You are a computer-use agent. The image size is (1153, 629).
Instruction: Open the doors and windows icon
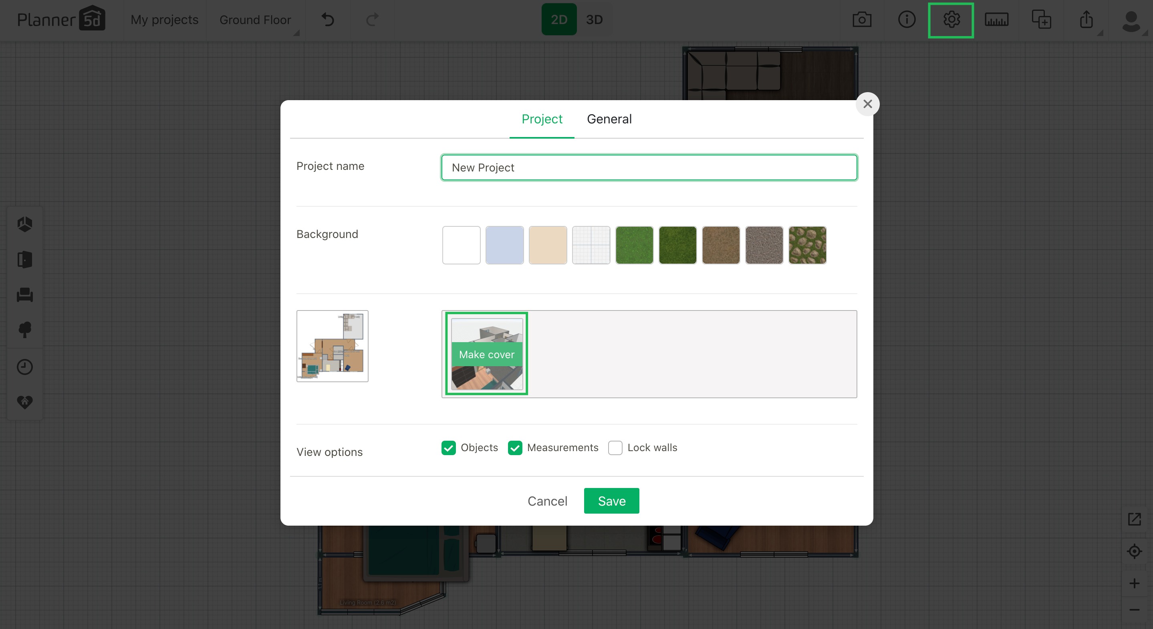pos(24,259)
